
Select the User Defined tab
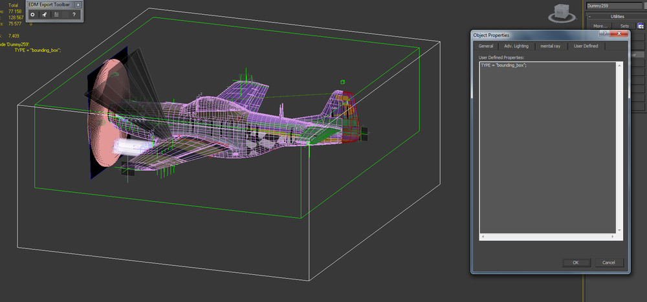click(x=586, y=46)
